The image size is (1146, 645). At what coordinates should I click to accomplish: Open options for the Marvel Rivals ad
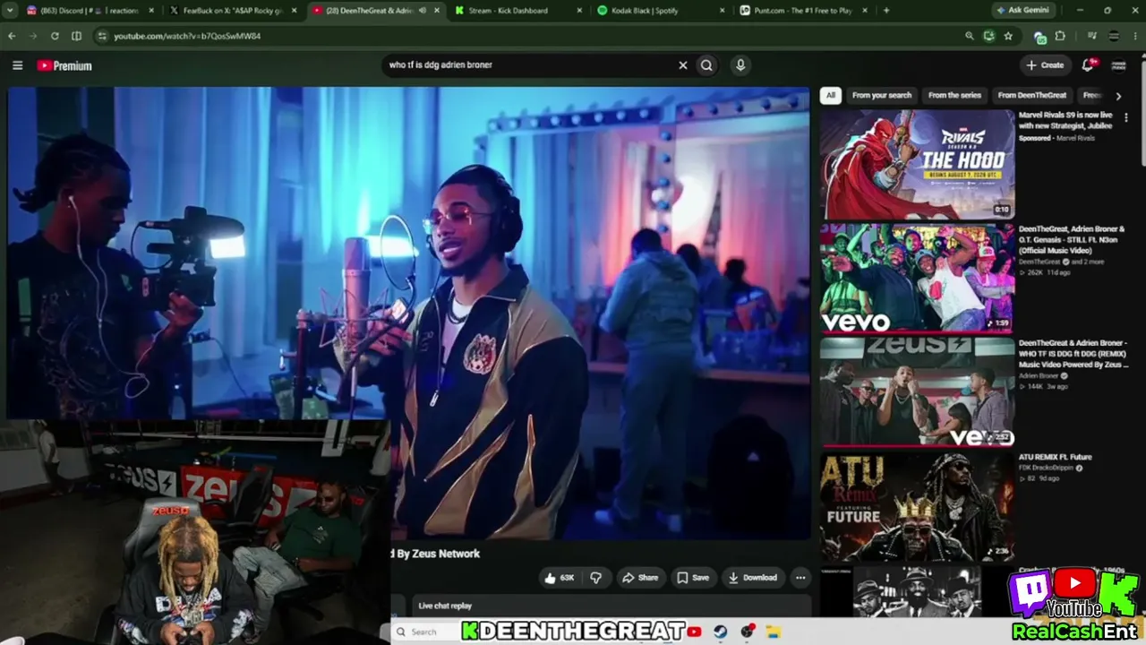coord(1126,116)
